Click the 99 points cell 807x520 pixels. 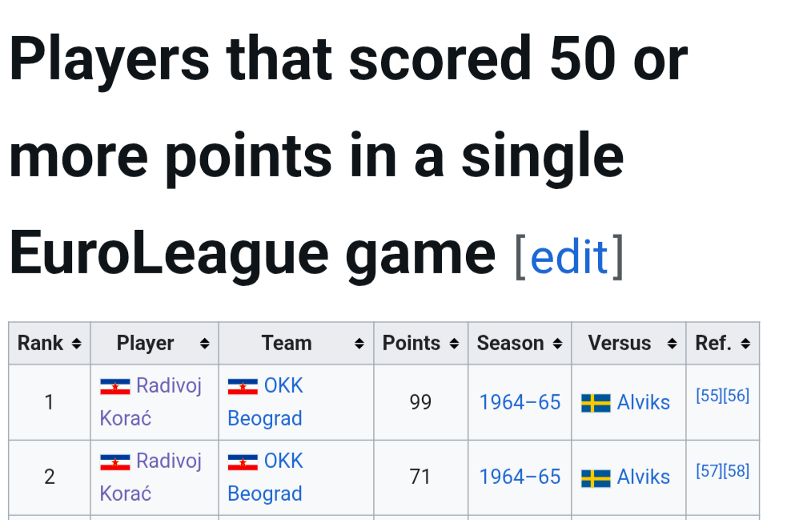click(420, 402)
